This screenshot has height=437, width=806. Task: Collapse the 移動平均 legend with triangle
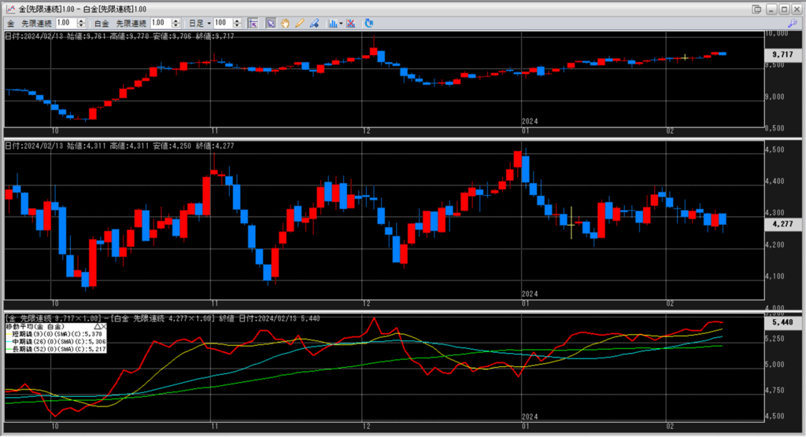point(98,325)
